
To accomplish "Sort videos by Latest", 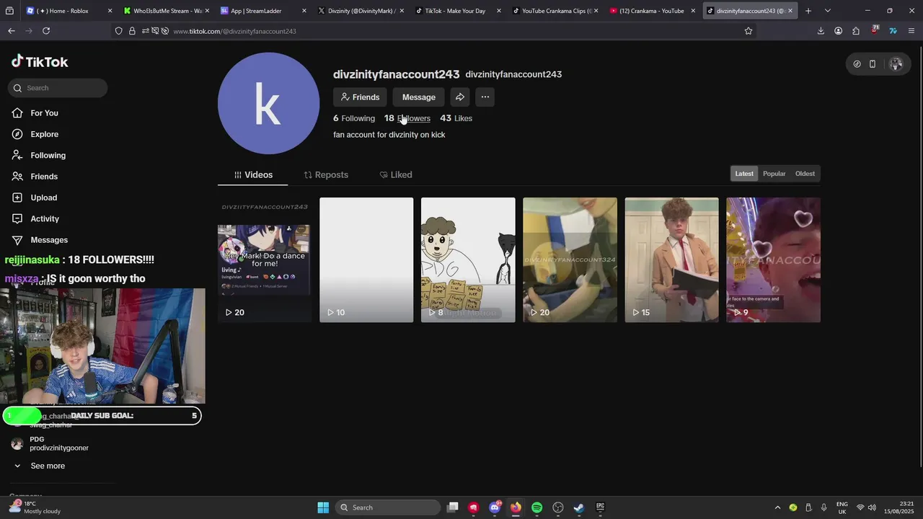I will 744,174.
